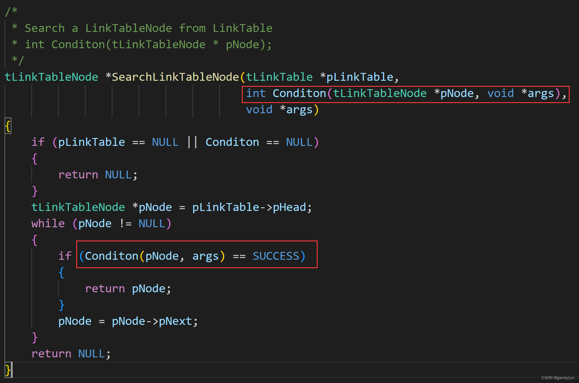Click the word 'Search' in the comment
This screenshot has width=579, height=383.
point(45,28)
